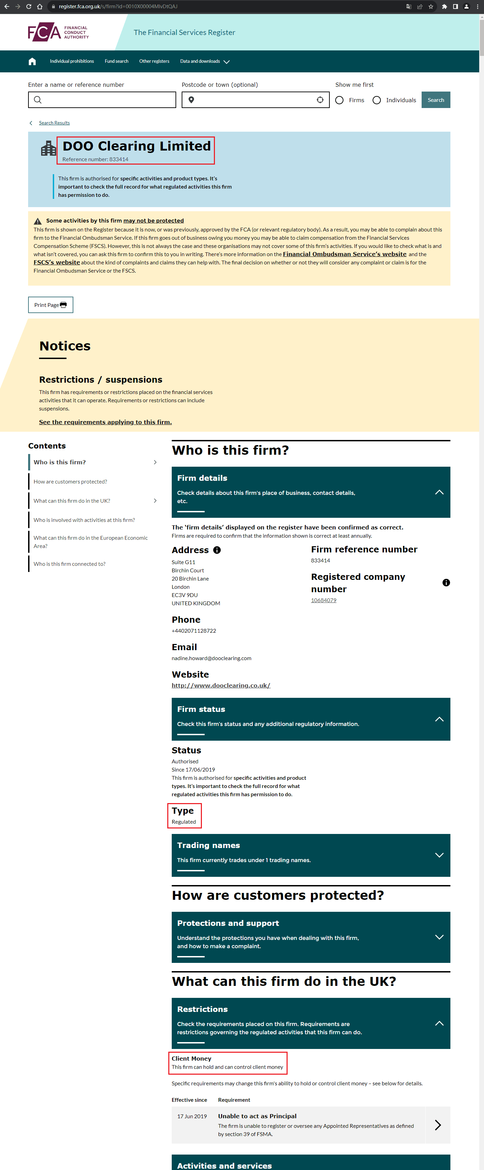This screenshot has height=1170, width=484.
Task: Click the postcode or town field
Action: [x=256, y=100]
